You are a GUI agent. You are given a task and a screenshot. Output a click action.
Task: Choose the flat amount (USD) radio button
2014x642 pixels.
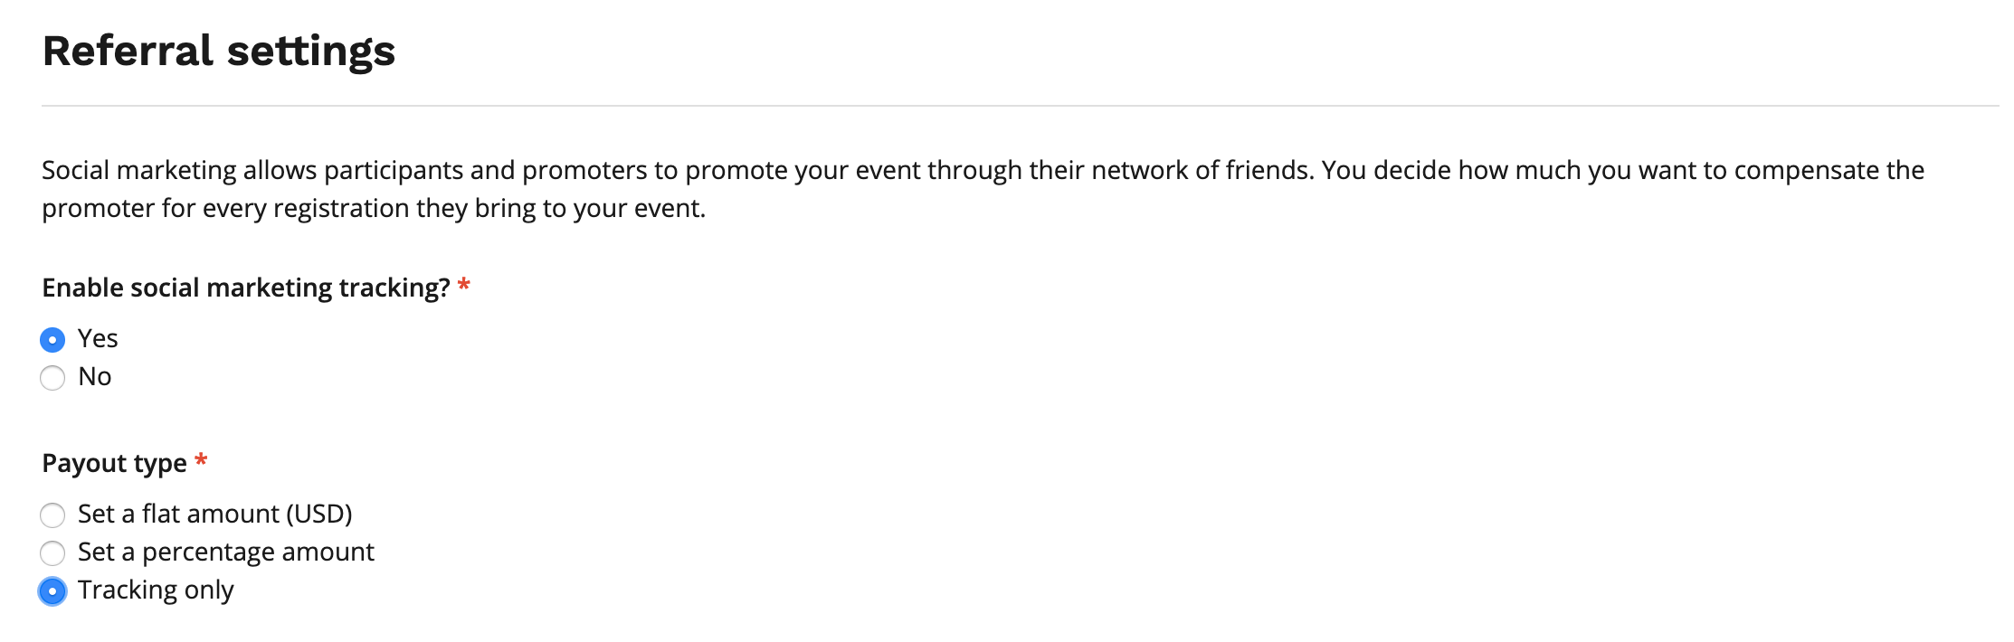(52, 515)
